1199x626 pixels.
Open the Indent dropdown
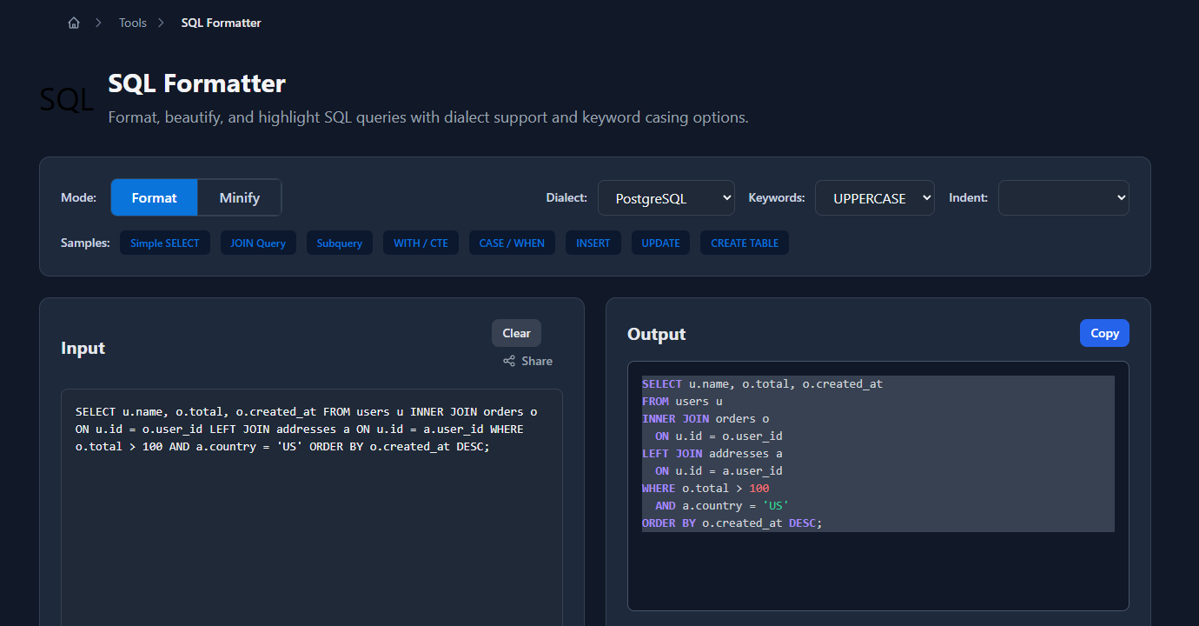pos(1063,198)
